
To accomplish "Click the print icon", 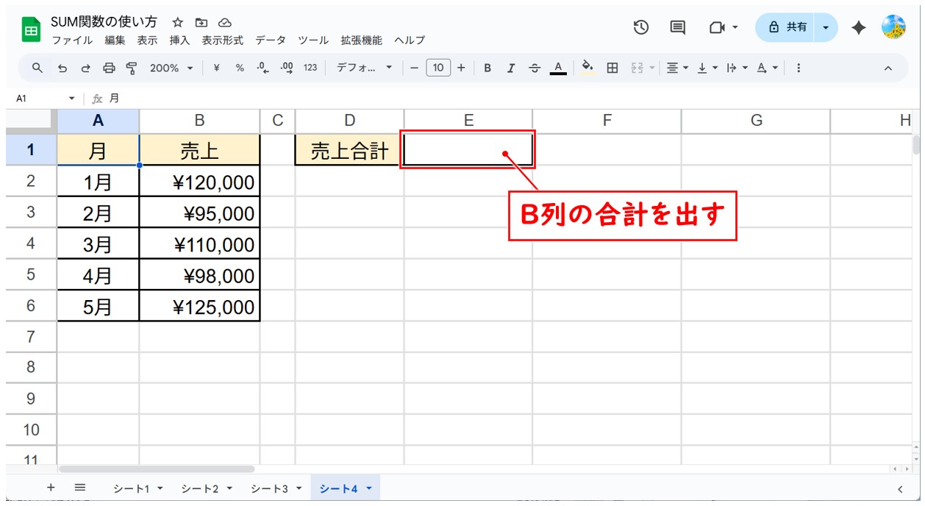I will 109,68.
